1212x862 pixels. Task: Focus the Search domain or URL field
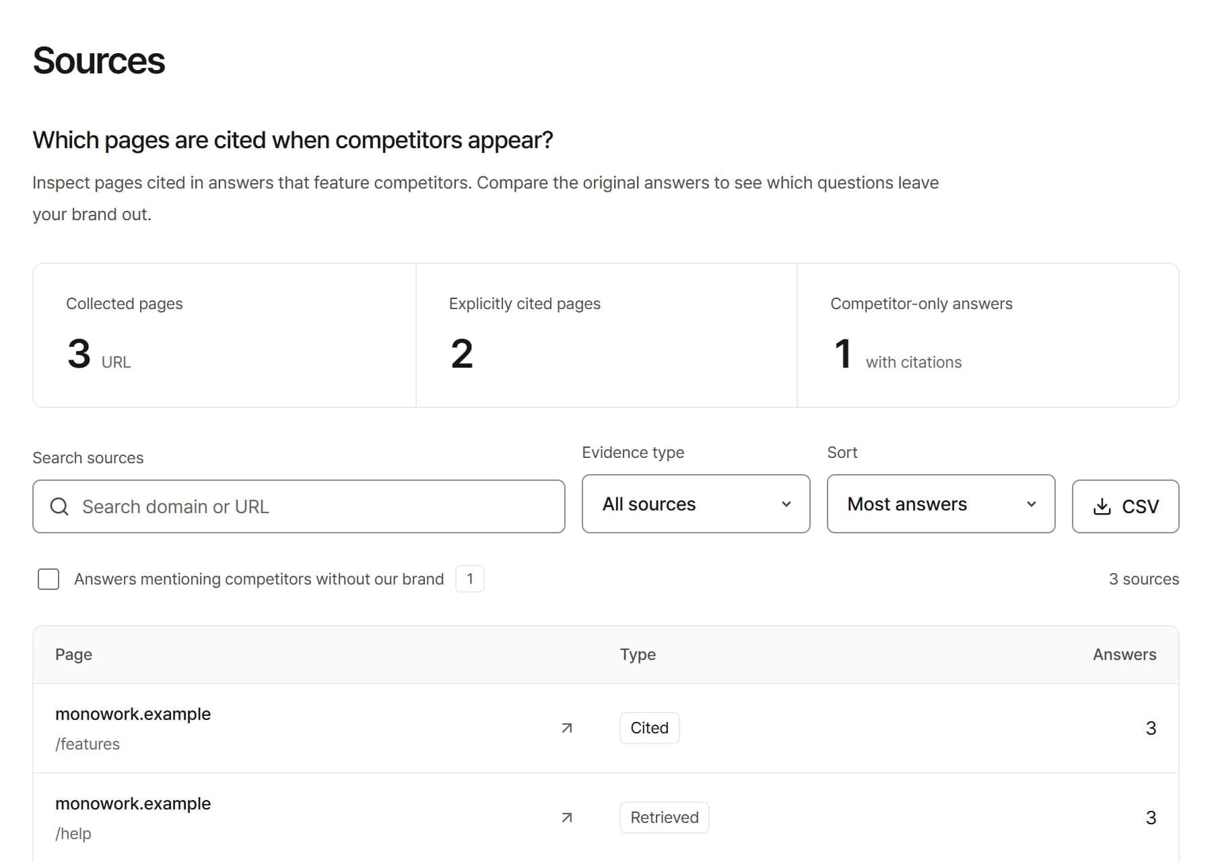[x=299, y=506]
